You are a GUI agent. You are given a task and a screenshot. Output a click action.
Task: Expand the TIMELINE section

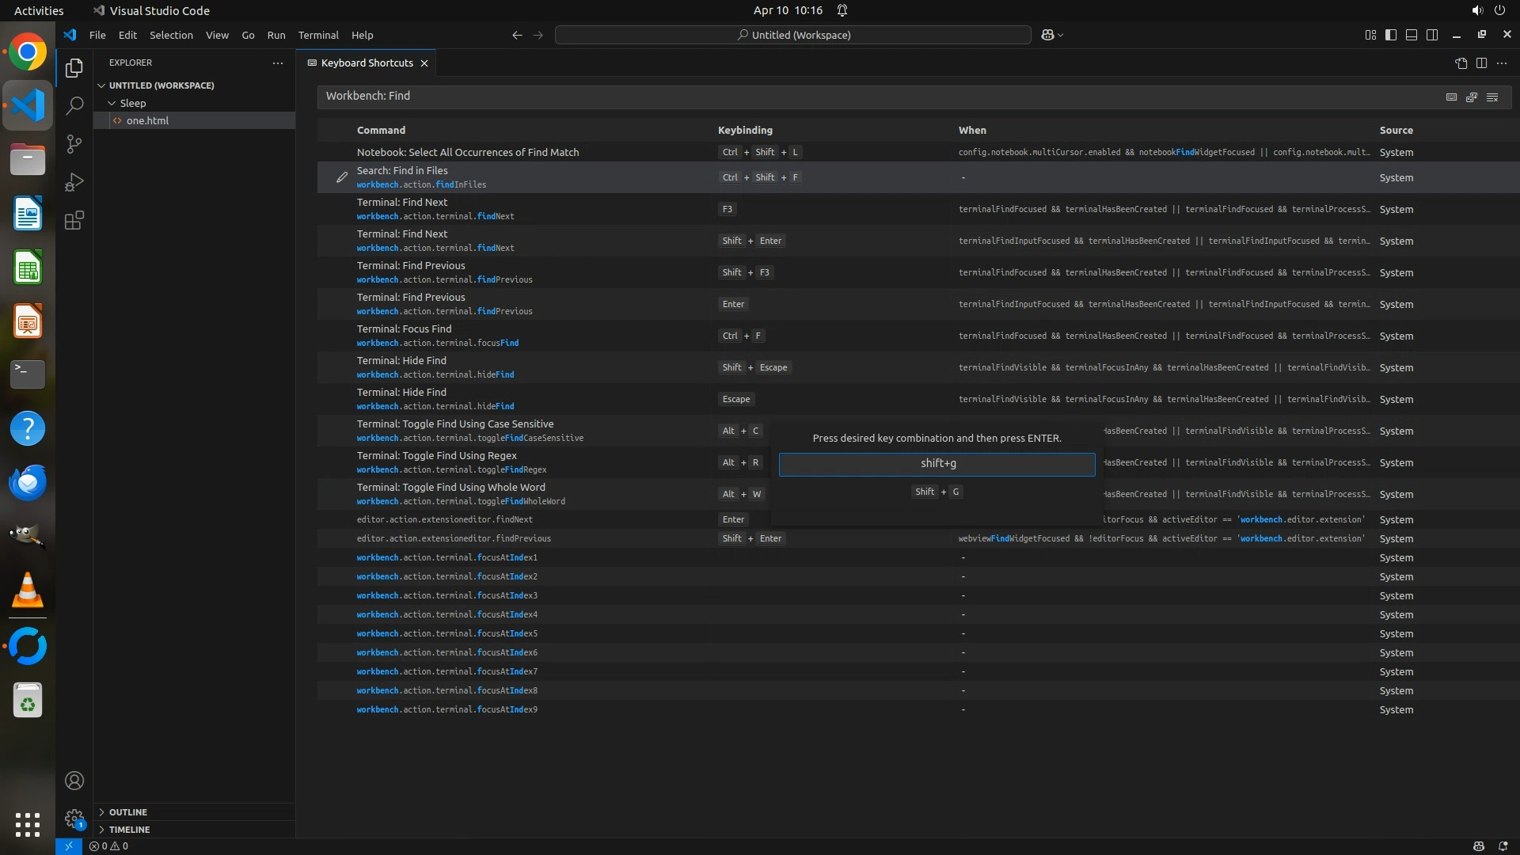pos(129,830)
